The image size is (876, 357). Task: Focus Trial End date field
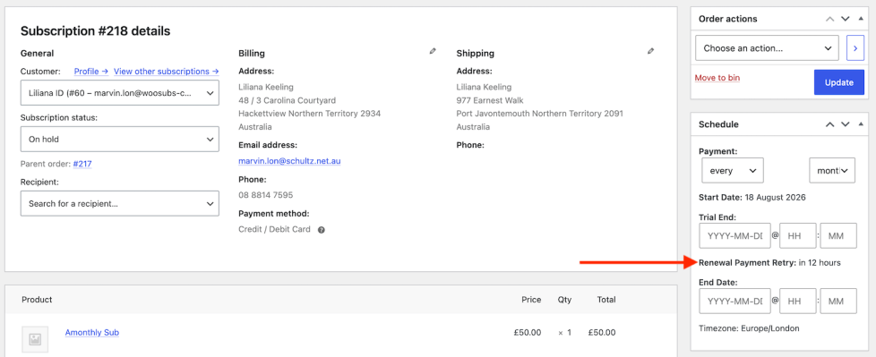(x=734, y=236)
